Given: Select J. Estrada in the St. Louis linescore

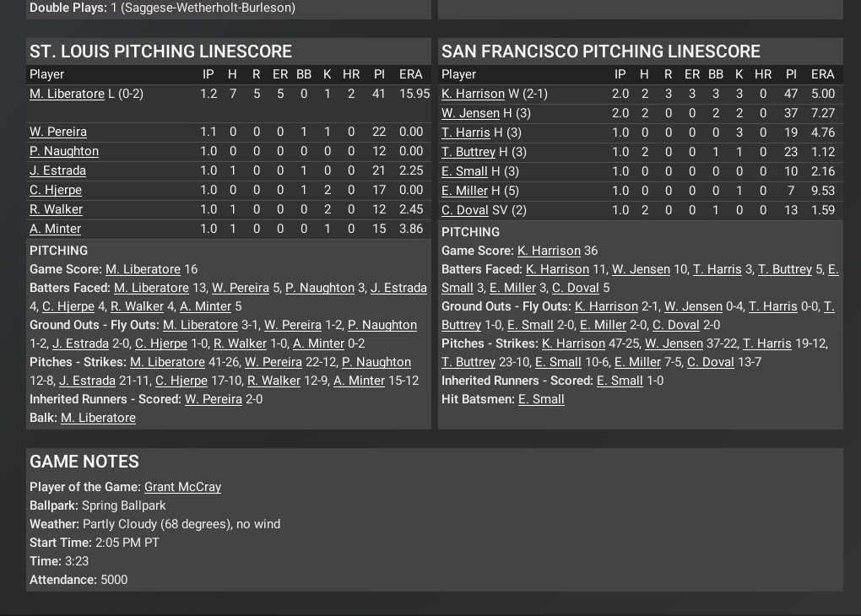Looking at the screenshot, I should tap(57, 170).
